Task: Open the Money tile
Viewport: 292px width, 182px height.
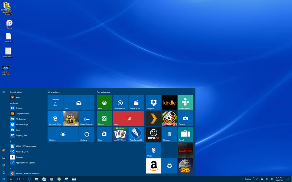Action: 104,119
